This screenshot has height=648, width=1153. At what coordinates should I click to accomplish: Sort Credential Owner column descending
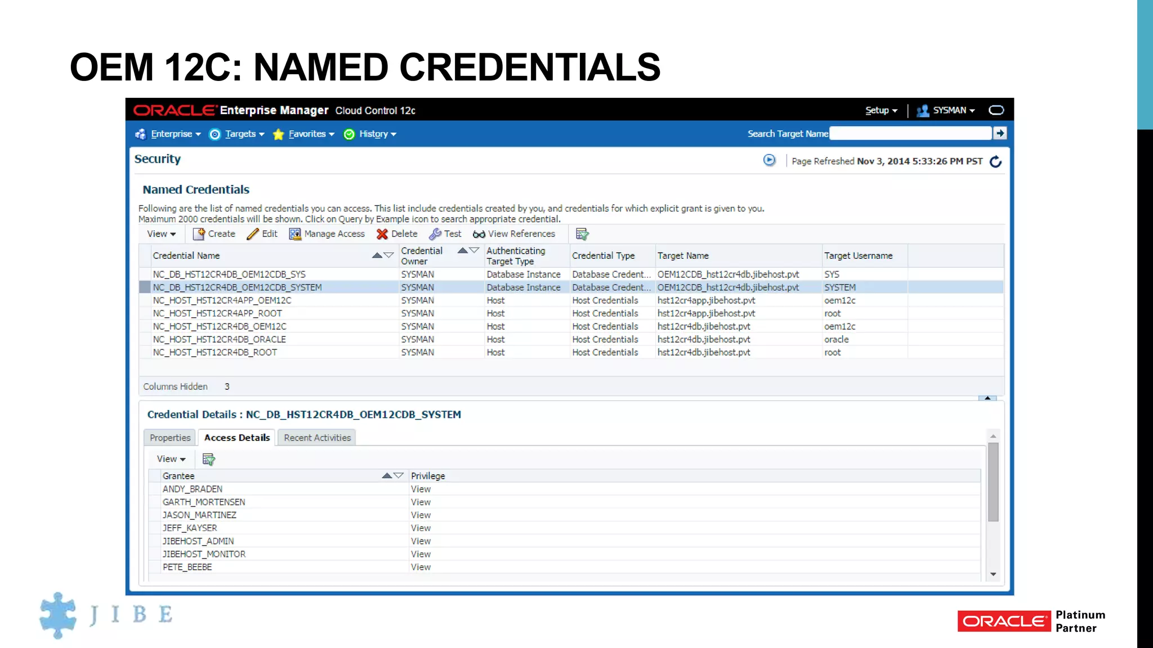tap(474, 250)
